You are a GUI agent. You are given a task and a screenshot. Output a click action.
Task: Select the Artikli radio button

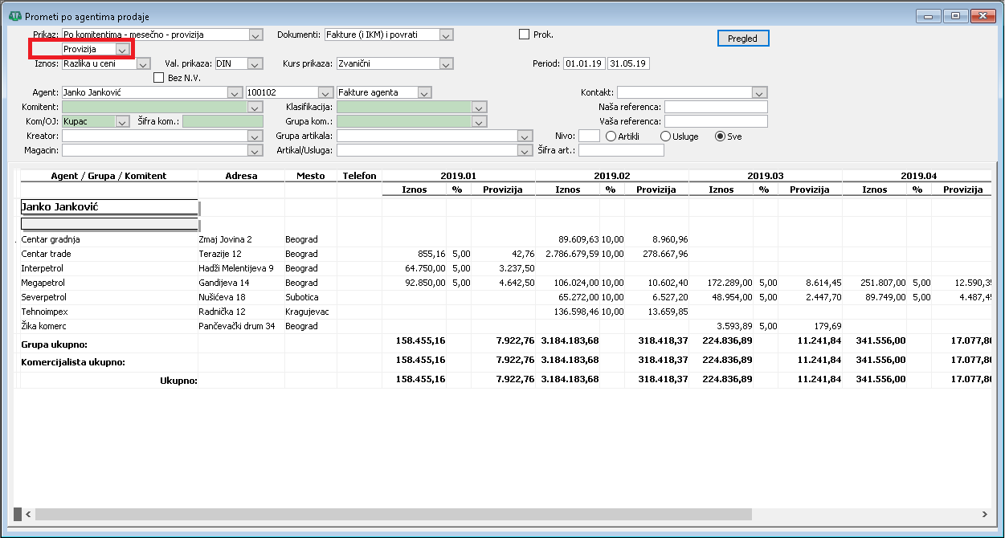[611, 137]
